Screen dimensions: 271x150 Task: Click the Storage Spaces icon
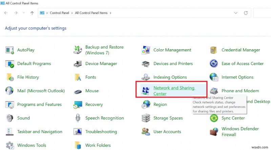pos(146,118)
